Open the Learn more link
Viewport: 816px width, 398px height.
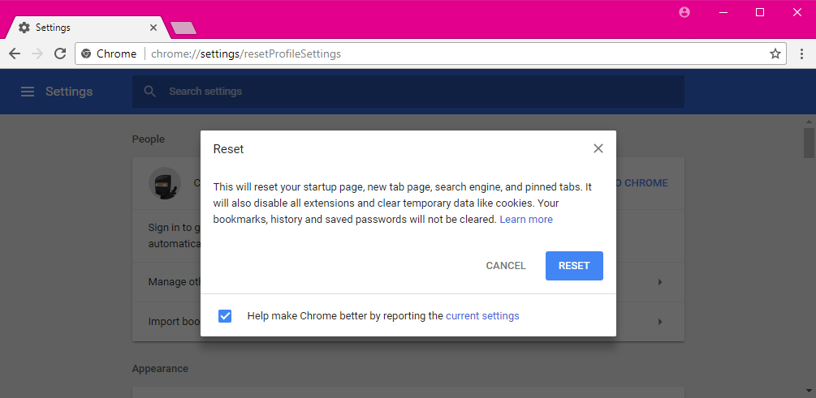[526, 219]
